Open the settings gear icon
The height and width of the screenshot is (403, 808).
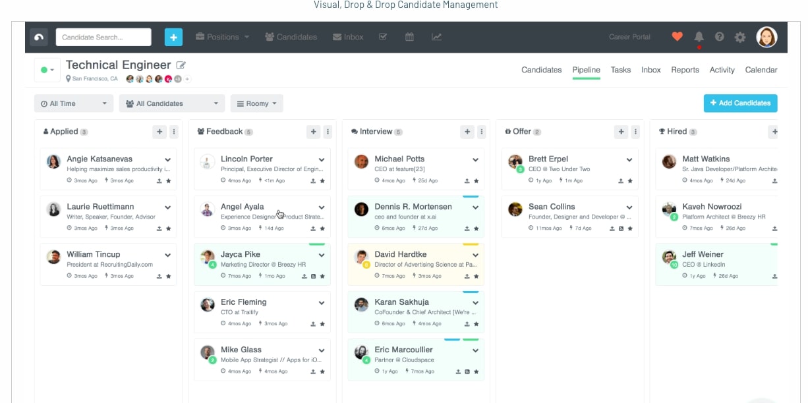point(740,37)
